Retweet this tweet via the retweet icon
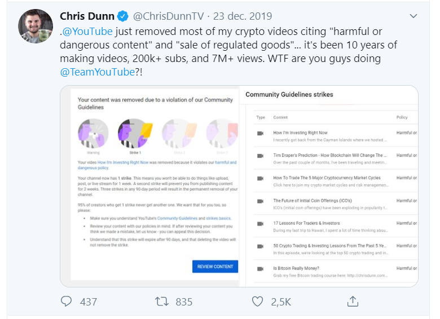Image resolution: width=440 pixels, height=319 pixels. coord(162,302)
